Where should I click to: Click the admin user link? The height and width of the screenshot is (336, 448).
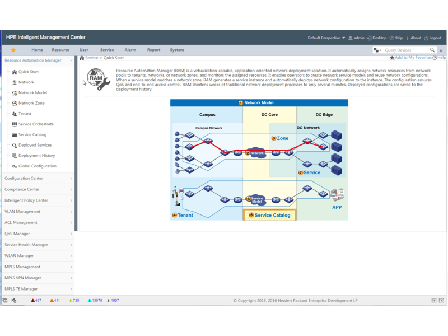356,38
